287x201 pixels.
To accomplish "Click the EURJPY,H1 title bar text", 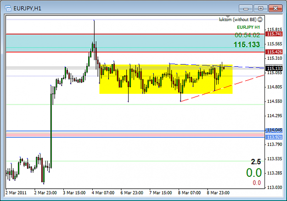I will pyautogui.click(x=28, y=8).
